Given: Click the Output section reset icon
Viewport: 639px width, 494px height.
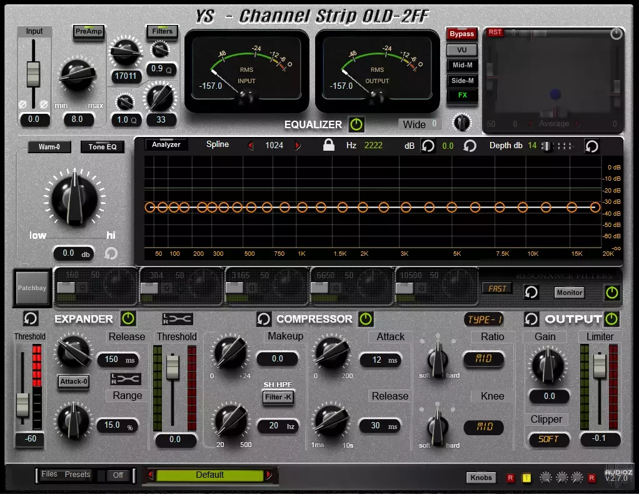Looking at the screenshot, I should point(531,319).
